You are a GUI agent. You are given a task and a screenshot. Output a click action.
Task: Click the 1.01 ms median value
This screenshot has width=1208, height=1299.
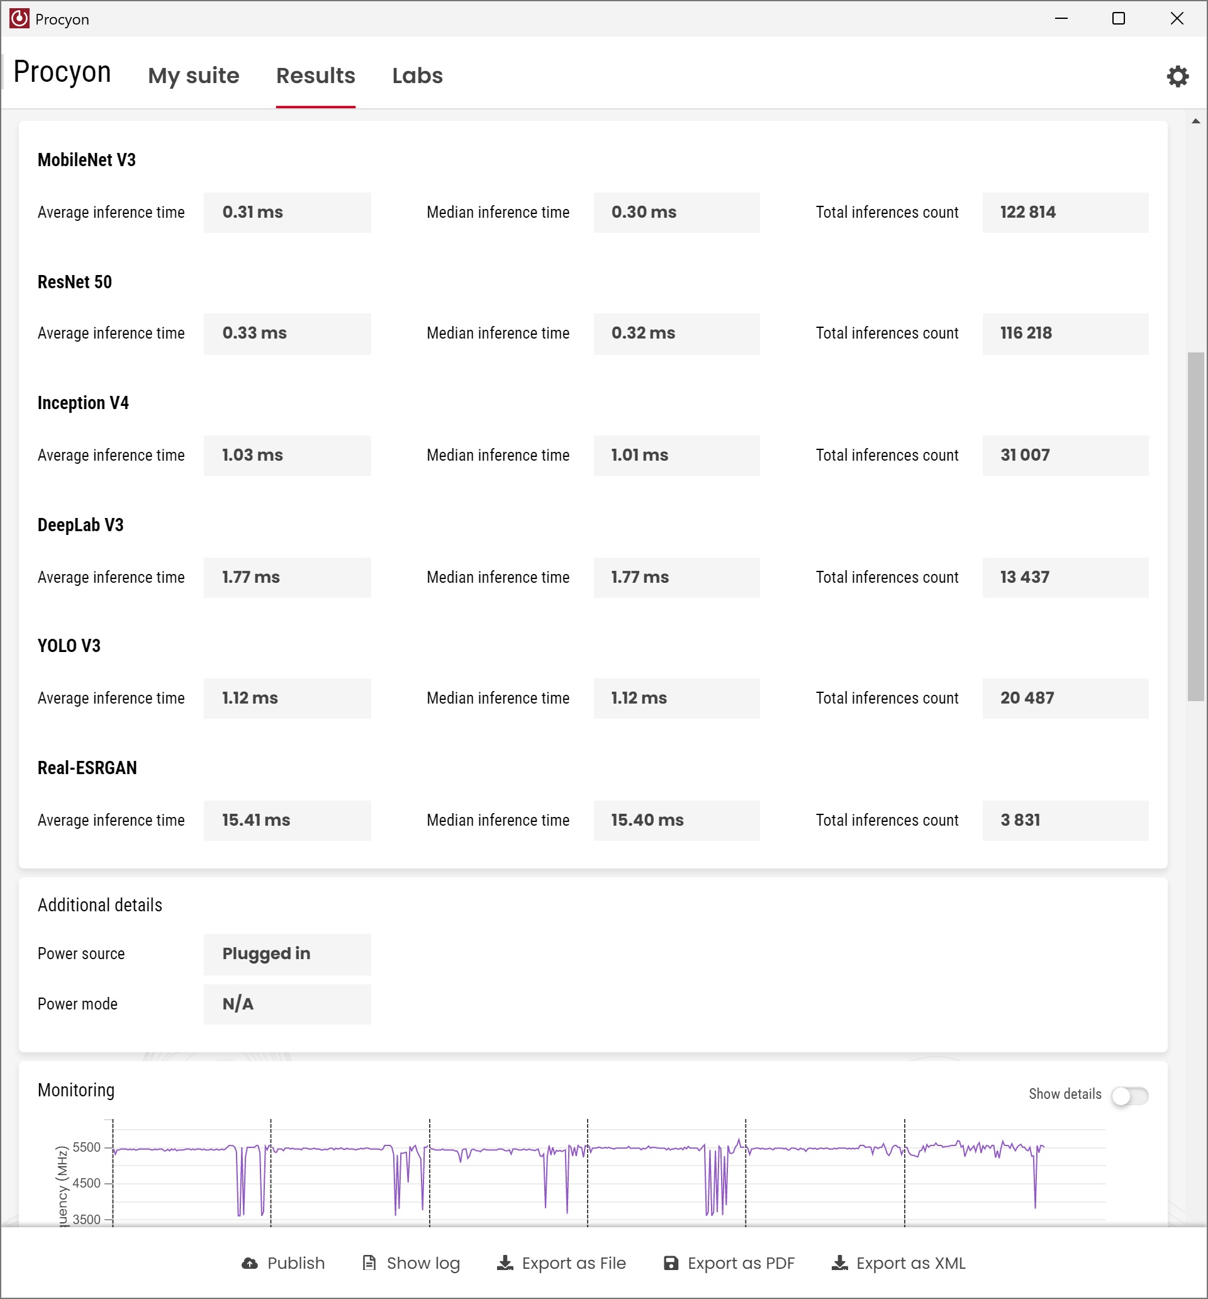pyautogui.click(x=676, y=456)
